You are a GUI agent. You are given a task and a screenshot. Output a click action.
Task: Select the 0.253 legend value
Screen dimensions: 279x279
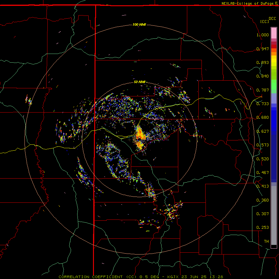click(263, 228)
